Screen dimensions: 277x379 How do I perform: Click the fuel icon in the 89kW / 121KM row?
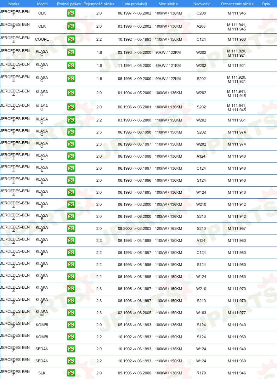point(71,66)
